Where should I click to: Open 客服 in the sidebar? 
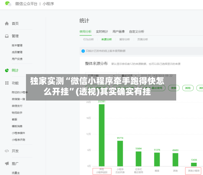point(15,119)
